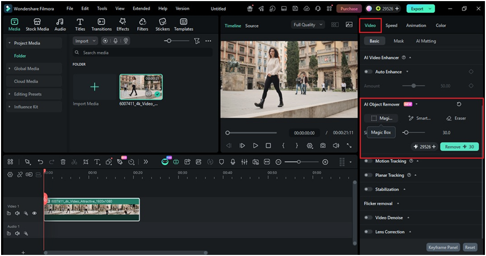Collapse the AI Video Enhancer section
Viewport: 486px width, 256px height.
click(x=410, y=58)
